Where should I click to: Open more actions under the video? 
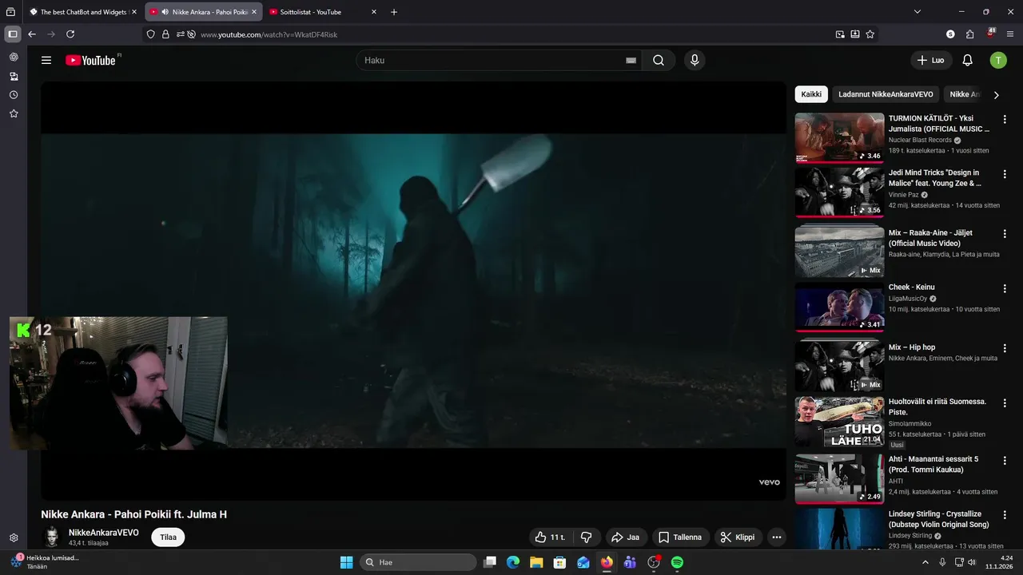pos(776,537)
